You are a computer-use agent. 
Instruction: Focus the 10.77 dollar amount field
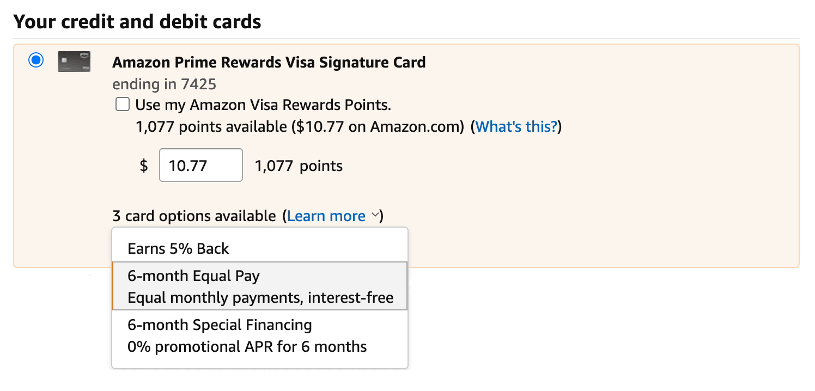pyautogui.click(x=200, y=165)
